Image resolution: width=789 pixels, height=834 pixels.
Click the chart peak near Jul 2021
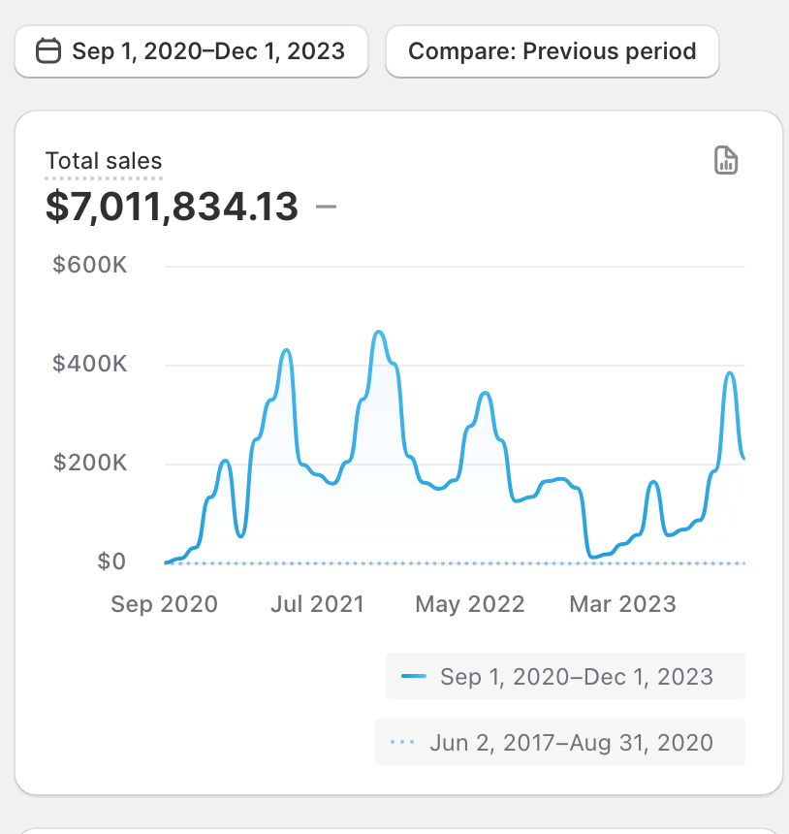pyautogui.click(x=287, y=350)
